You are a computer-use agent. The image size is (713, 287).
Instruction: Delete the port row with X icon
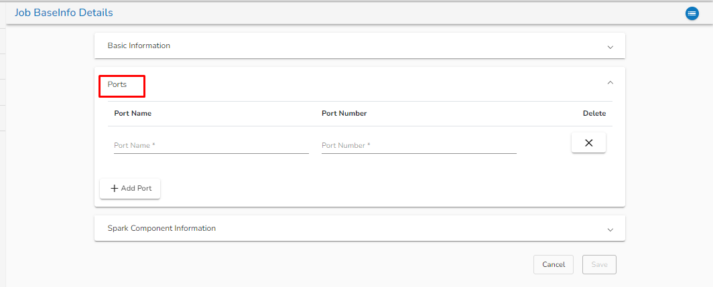point(588,142)
